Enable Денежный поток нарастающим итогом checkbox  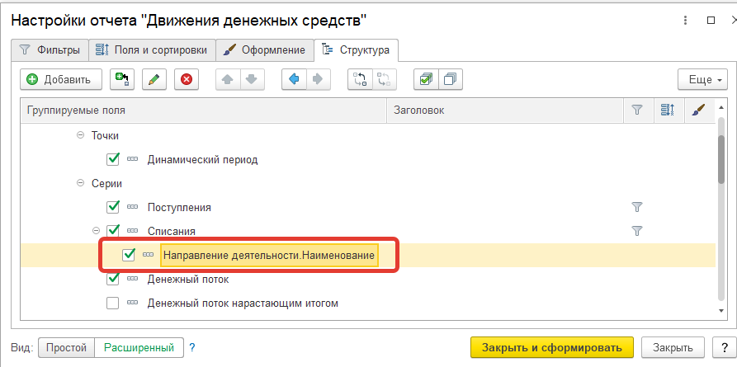click(x=113, y=303)
